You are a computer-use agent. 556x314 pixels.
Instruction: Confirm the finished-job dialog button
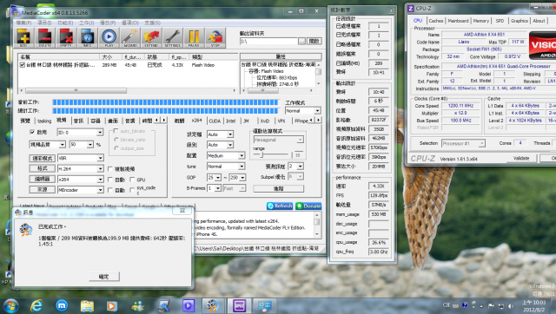click(104, 277)
